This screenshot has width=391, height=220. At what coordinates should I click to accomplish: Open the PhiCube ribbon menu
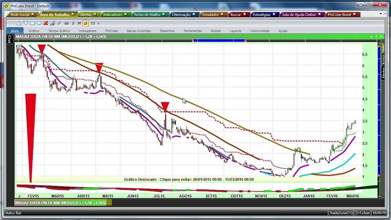[x=111, y=31]
